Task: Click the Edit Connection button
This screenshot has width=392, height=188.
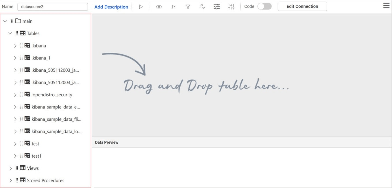Action: pos(302,6)
